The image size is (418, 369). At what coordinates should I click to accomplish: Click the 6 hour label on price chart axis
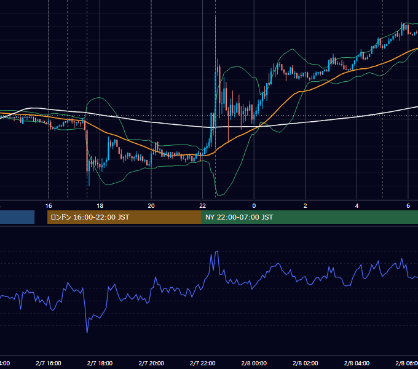click(408, 206)
